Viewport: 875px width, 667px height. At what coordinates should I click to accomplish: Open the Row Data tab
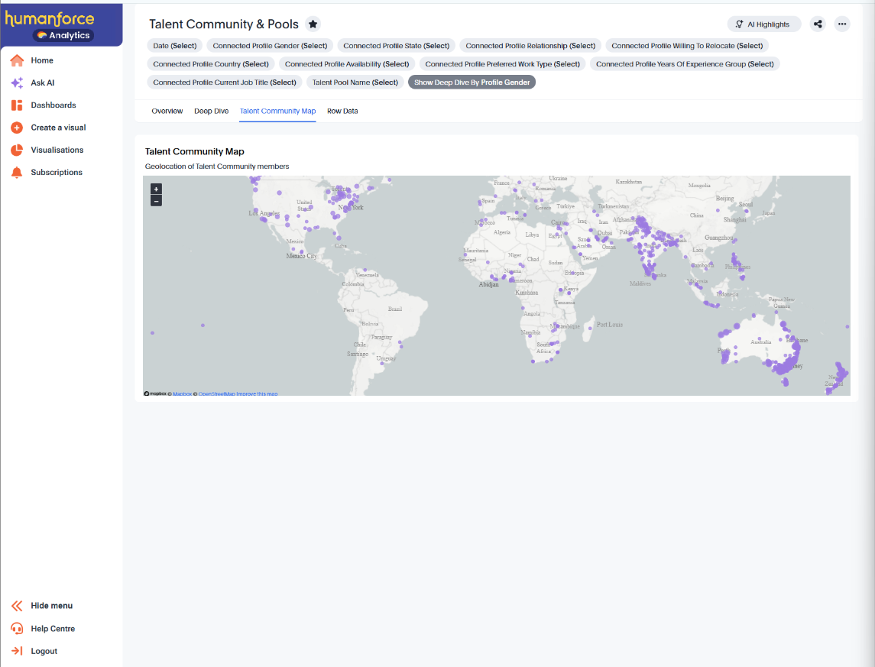point(342,111)
